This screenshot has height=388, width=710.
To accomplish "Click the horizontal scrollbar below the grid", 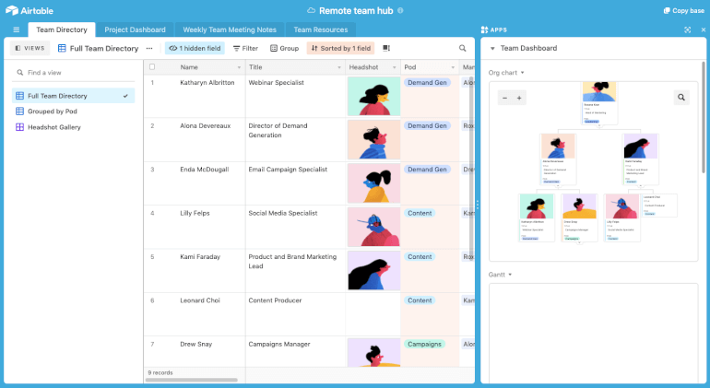I will click(191, 380).
